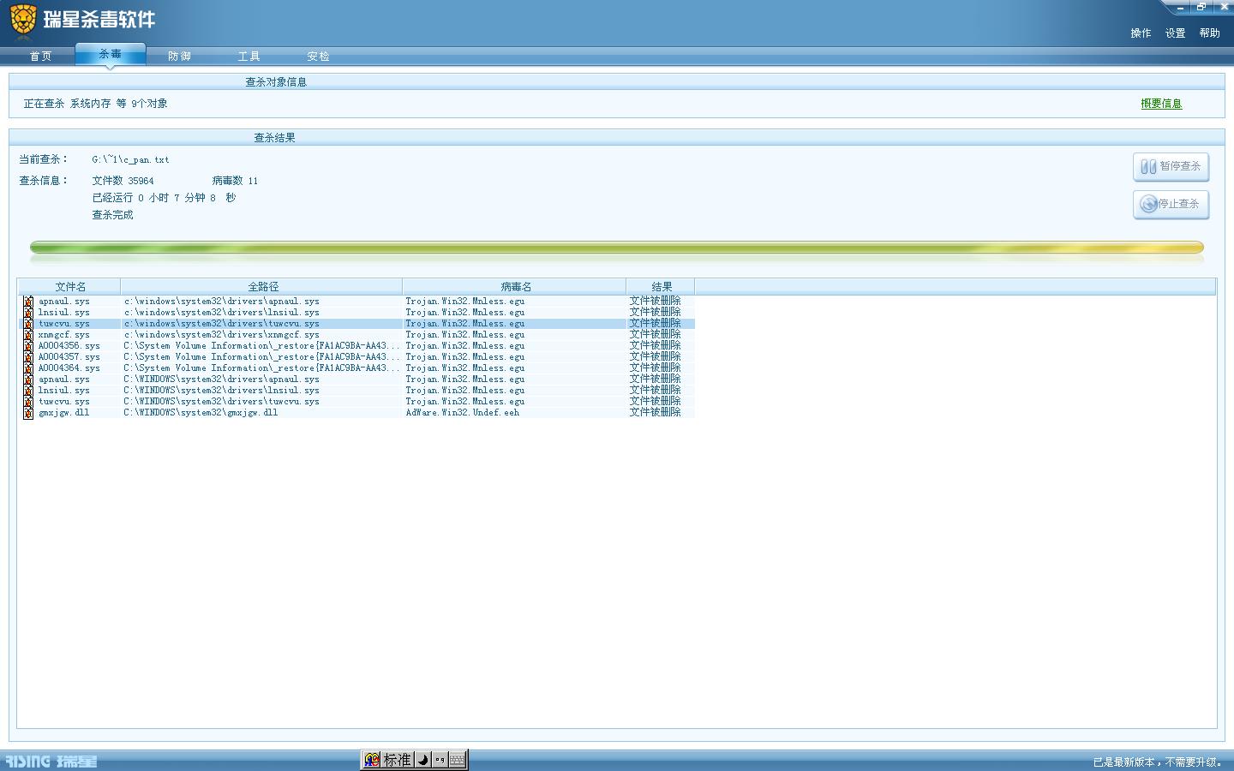Click the 查杀对象信息 panel header
This screenshot has height=771, width=1234.
(276, 82)
